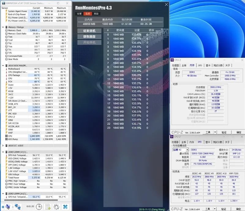Screen dimensions: 245x211
Task: Click the CPU Package thermometer icon
Action: point(6,75)
